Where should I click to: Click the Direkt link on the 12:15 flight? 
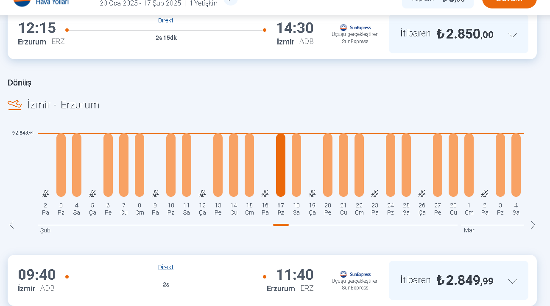point(165,20)
